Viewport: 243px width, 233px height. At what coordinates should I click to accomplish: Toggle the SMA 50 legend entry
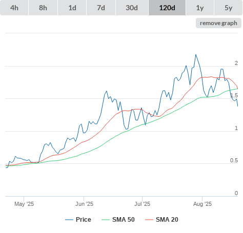pos(118,220)
